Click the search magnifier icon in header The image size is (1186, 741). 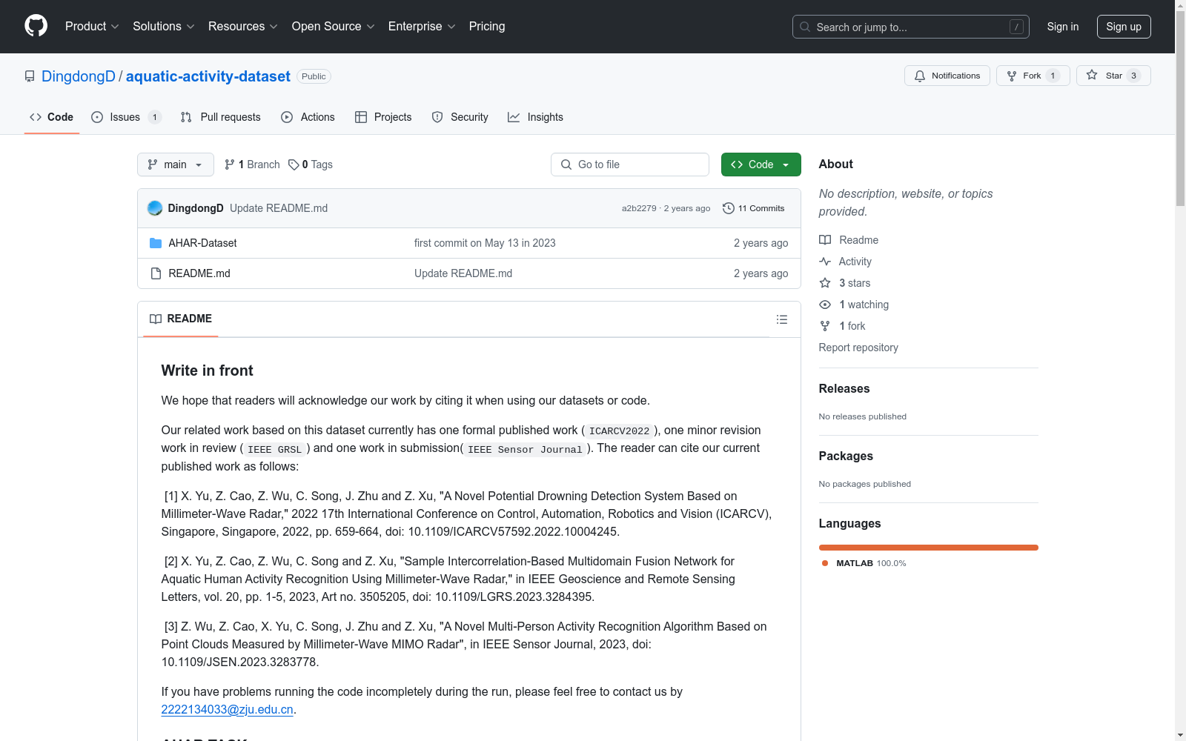coord(805,27)
